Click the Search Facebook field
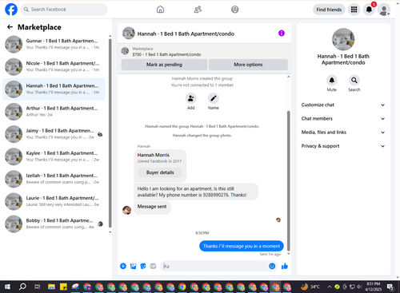The height and width of the screenshot is (293, 400). [64, 10]
